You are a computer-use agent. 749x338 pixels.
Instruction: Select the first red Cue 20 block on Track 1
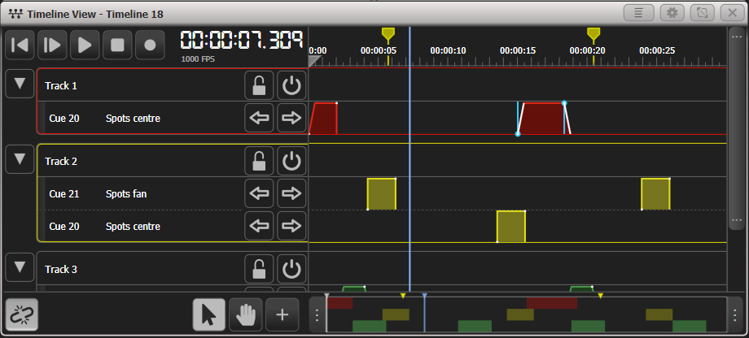(324, 119)
